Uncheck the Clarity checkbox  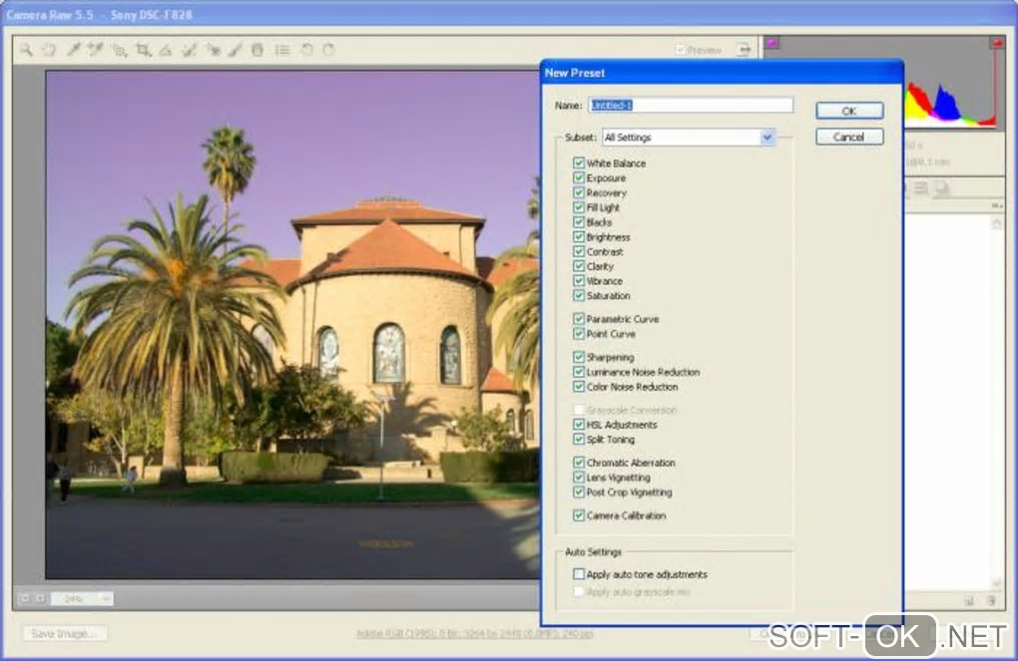pos(579,266)
